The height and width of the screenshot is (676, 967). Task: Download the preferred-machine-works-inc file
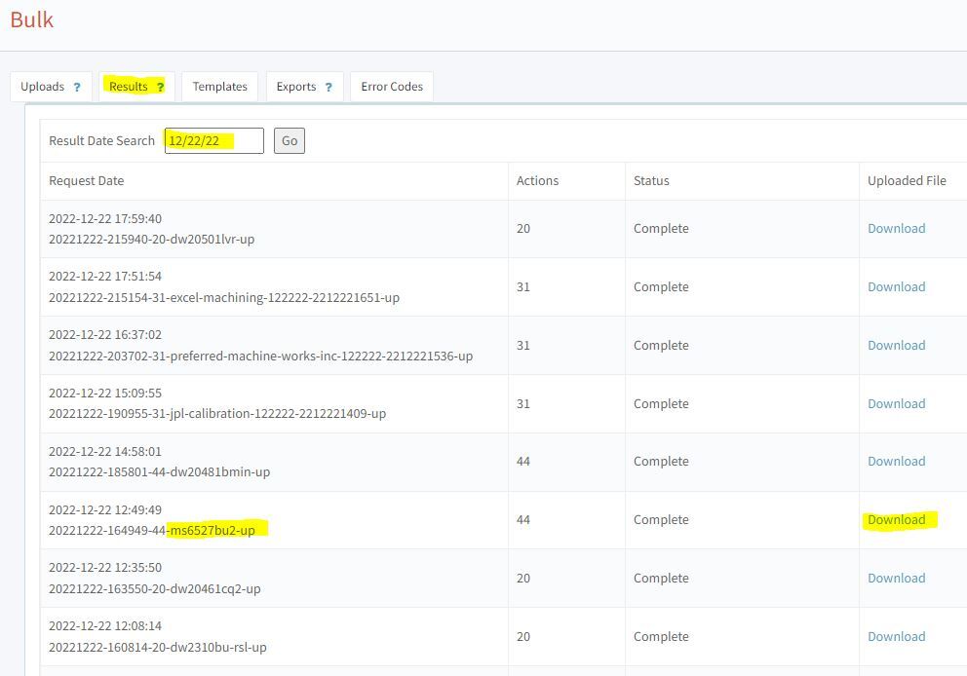(896, 346)
